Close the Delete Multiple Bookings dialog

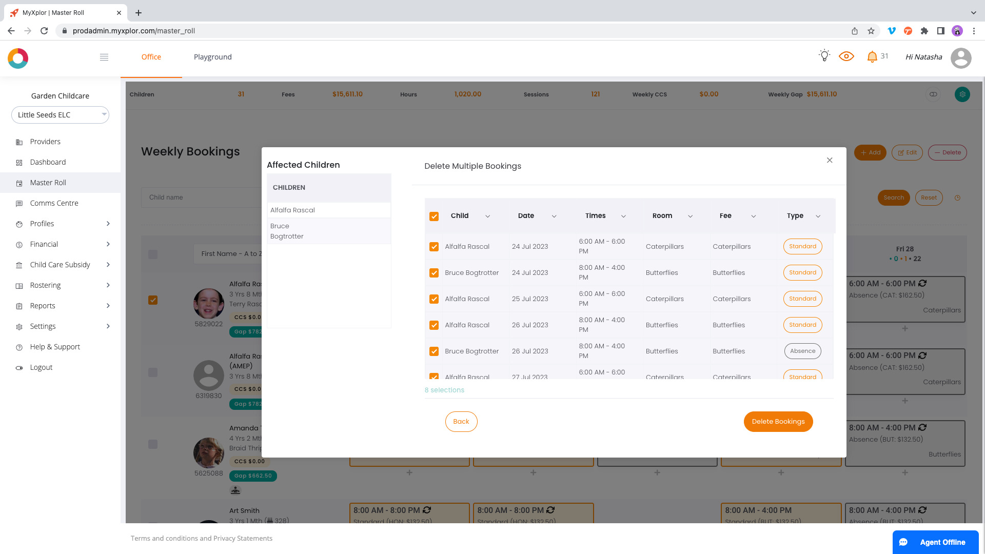[830, 161]
